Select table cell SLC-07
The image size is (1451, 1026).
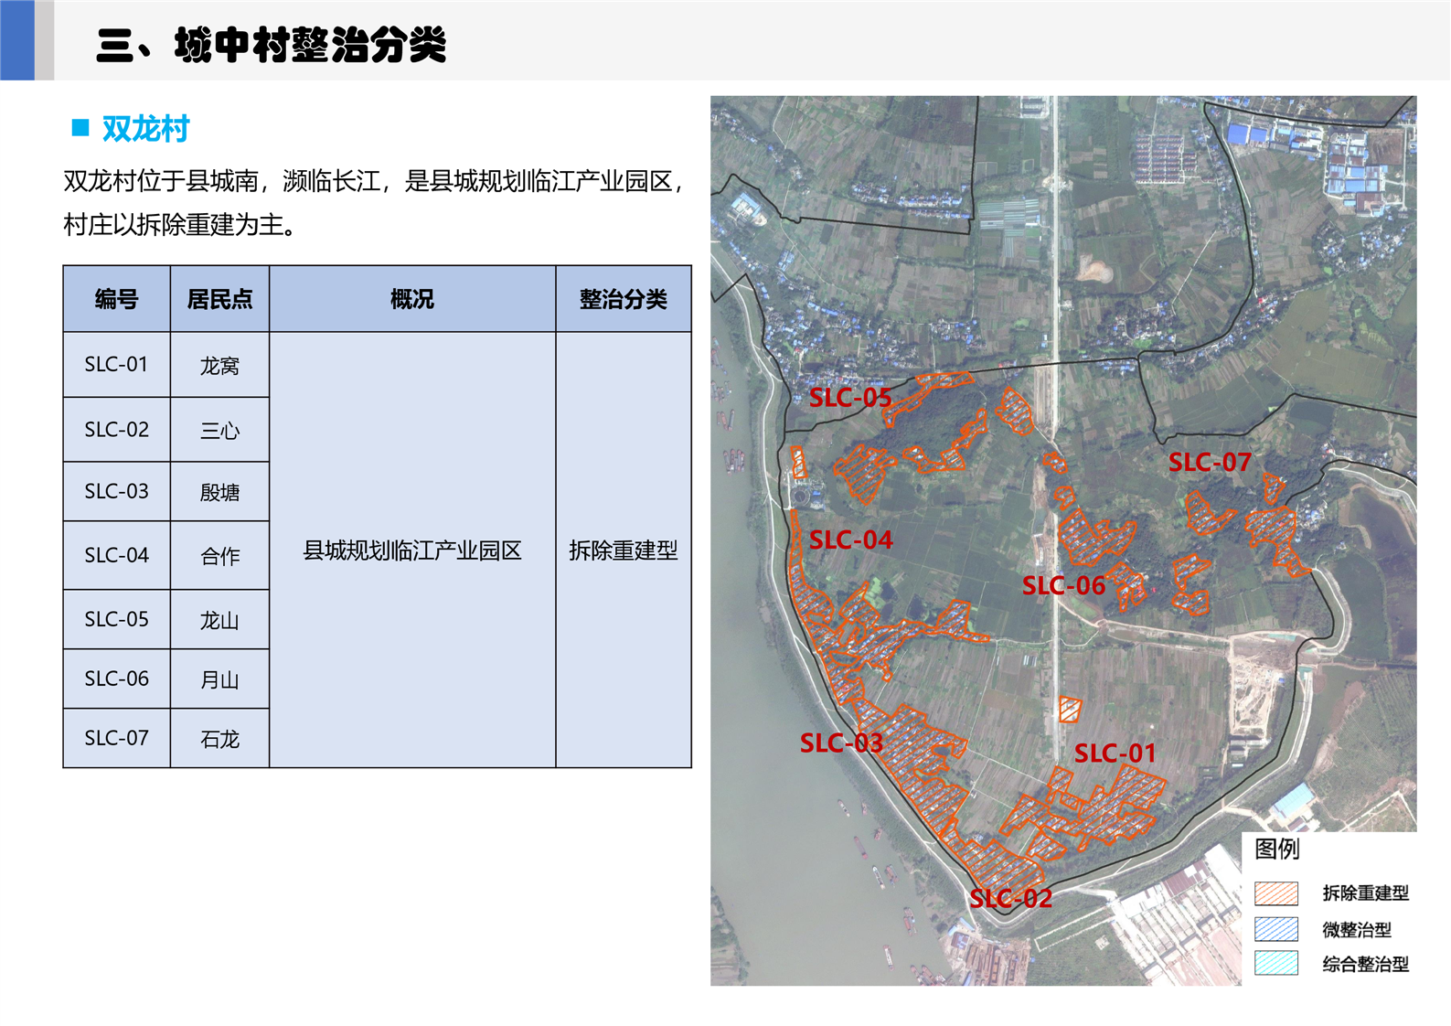click(x=116, y=738)
